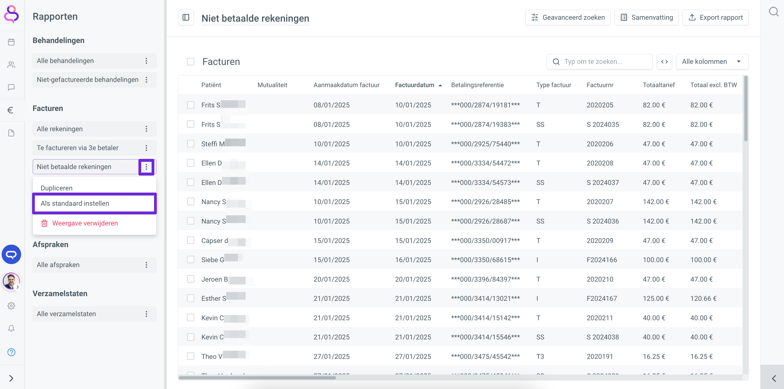This screenshot has height=389, width=784.
Task: Expand the left navigation with the bottom chevron
Action: pyautogui.click(x=11, y=378)
